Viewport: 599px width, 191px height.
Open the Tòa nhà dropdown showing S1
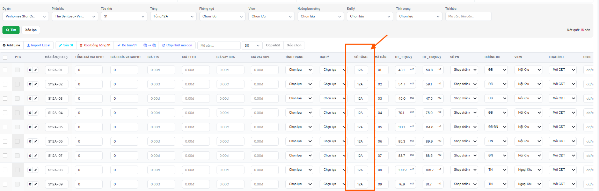click(124, 16)
